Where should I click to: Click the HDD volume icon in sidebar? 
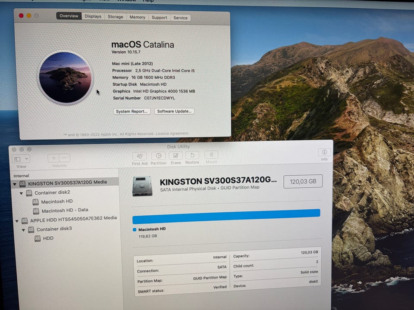38,239
